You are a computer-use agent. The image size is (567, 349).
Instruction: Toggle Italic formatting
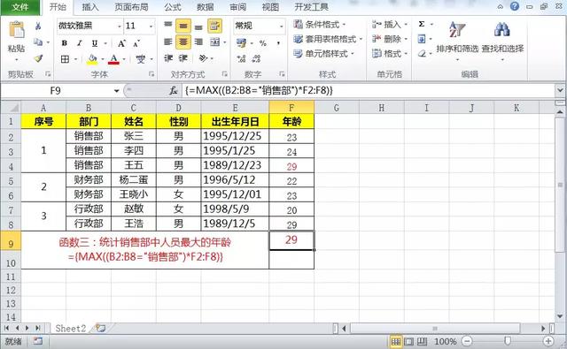[79, 43]
